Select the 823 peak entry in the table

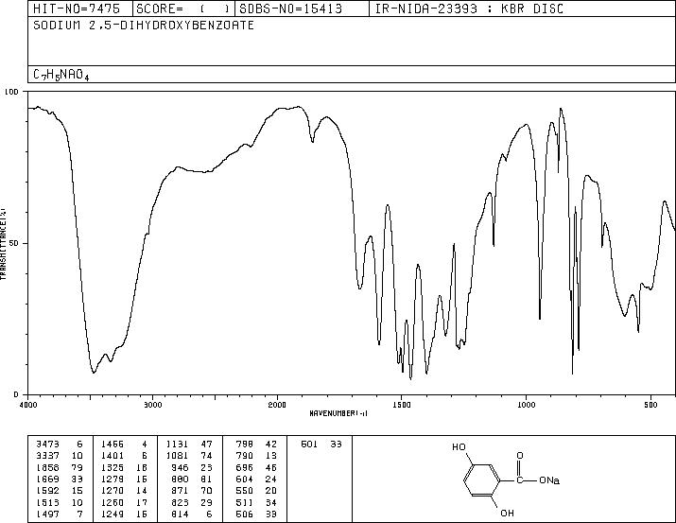tap(191, 502)
